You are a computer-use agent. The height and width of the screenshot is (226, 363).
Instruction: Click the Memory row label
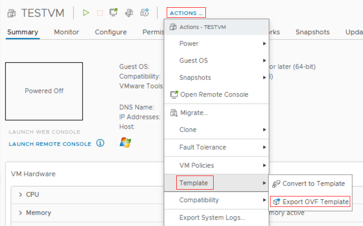(x=38, y=213)
